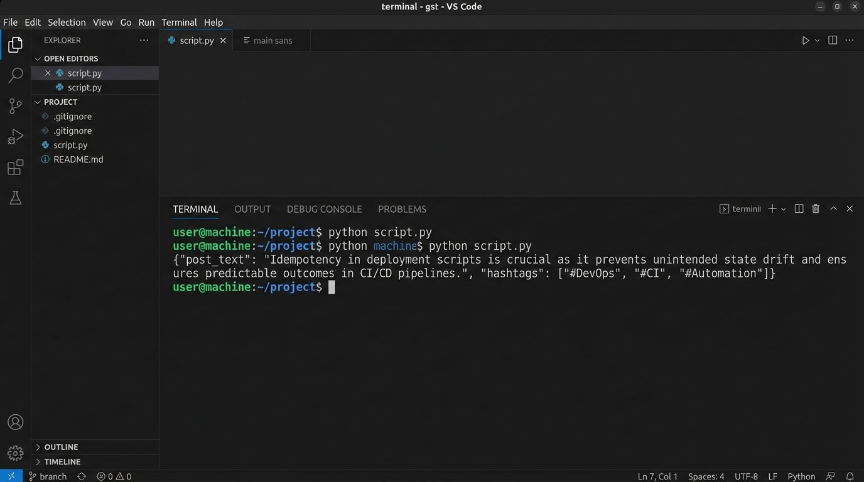Run Python file using the play button

[x=806, y=40]
